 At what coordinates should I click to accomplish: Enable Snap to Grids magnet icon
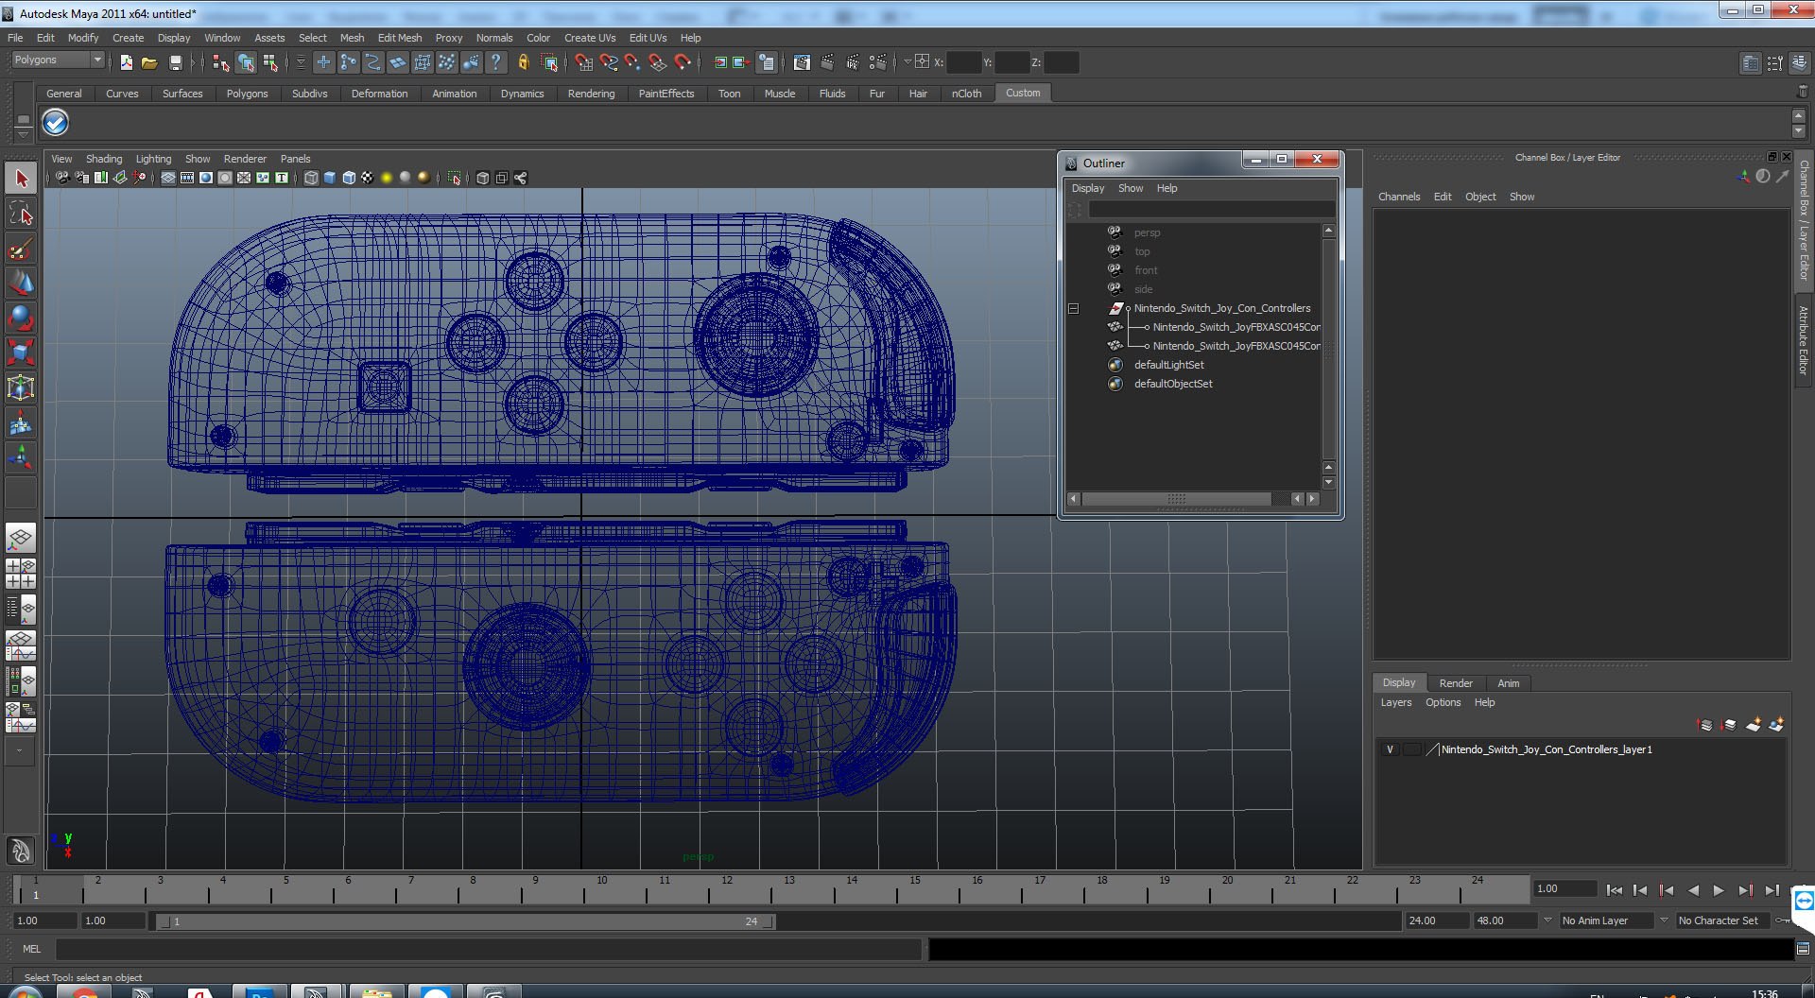pos(583,62)
